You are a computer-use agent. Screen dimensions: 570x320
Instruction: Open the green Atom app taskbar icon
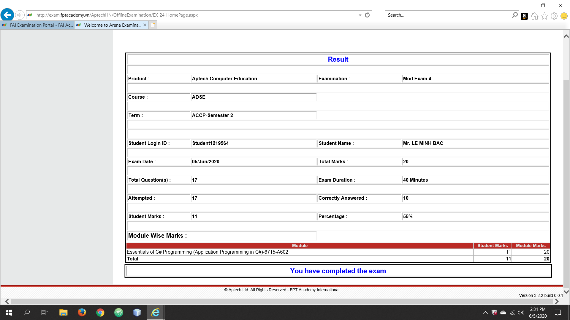pos(119,313)
